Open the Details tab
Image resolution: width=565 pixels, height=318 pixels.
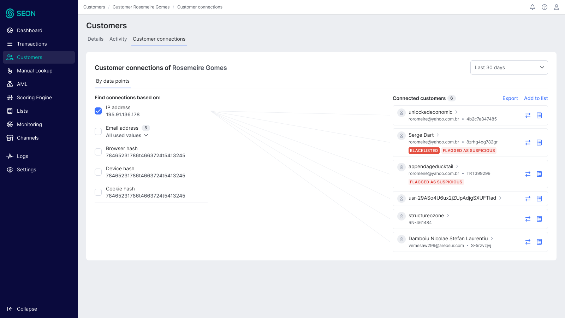[x=95, y=39]
